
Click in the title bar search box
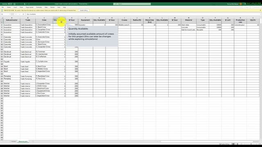coord(132,4)
